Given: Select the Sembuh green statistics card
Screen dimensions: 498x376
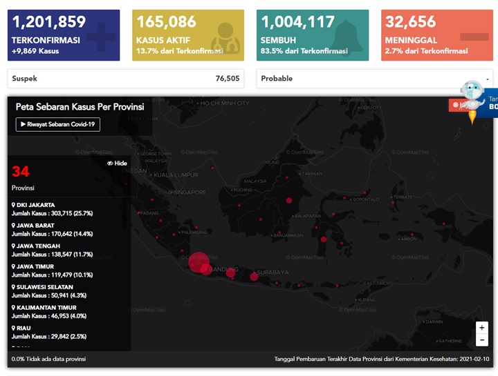Looking at the screenshot, I should pyautogui.click(x=313, y=35).
